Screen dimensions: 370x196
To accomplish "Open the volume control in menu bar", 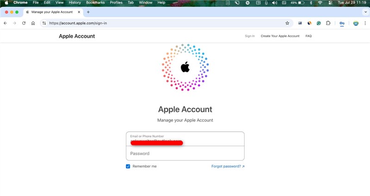I will click(274, 3).
